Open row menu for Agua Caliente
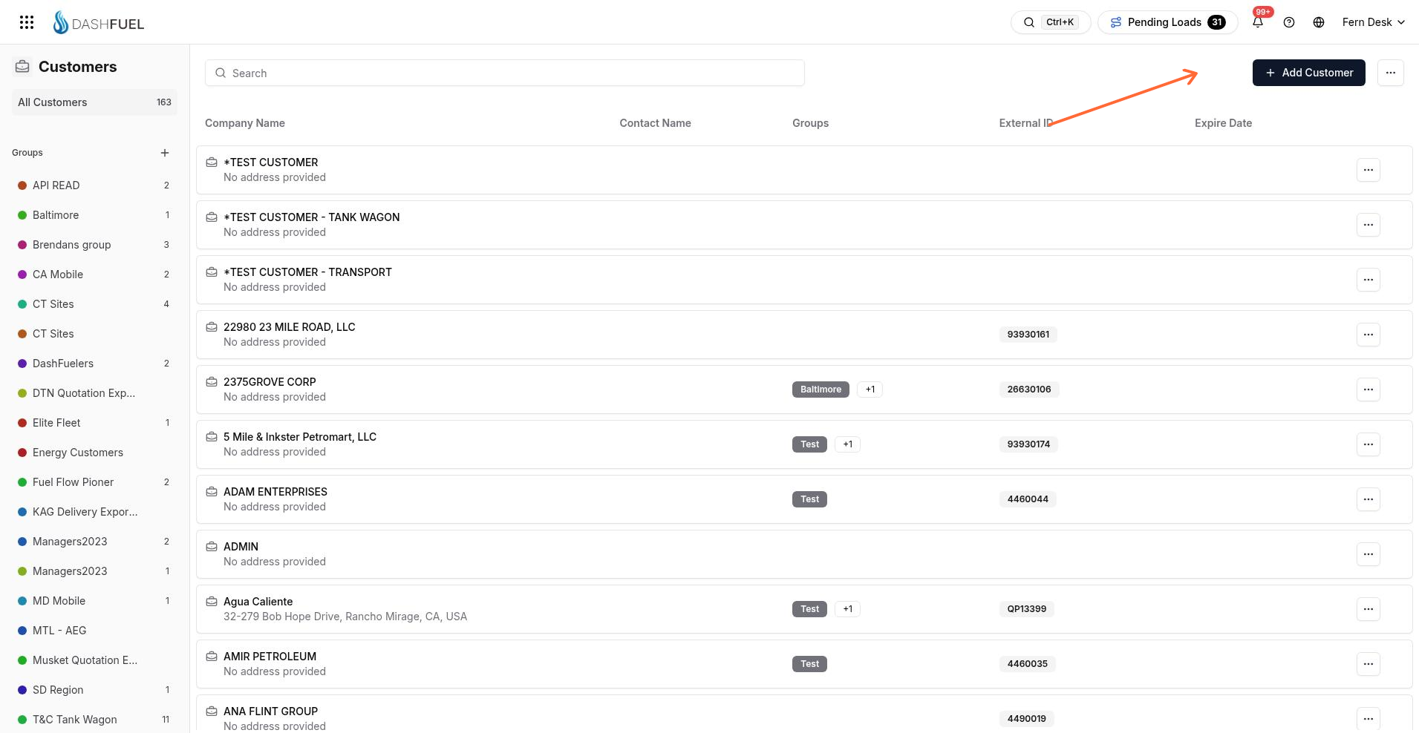1419x733 pixels. point(1369,609)
